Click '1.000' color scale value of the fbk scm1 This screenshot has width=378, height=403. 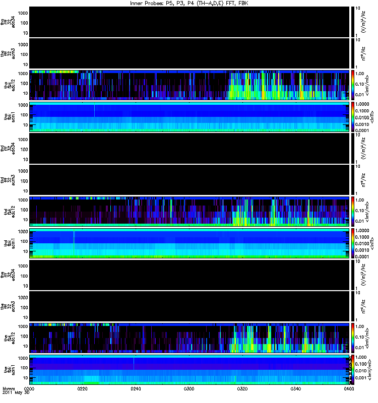point(361,357)
